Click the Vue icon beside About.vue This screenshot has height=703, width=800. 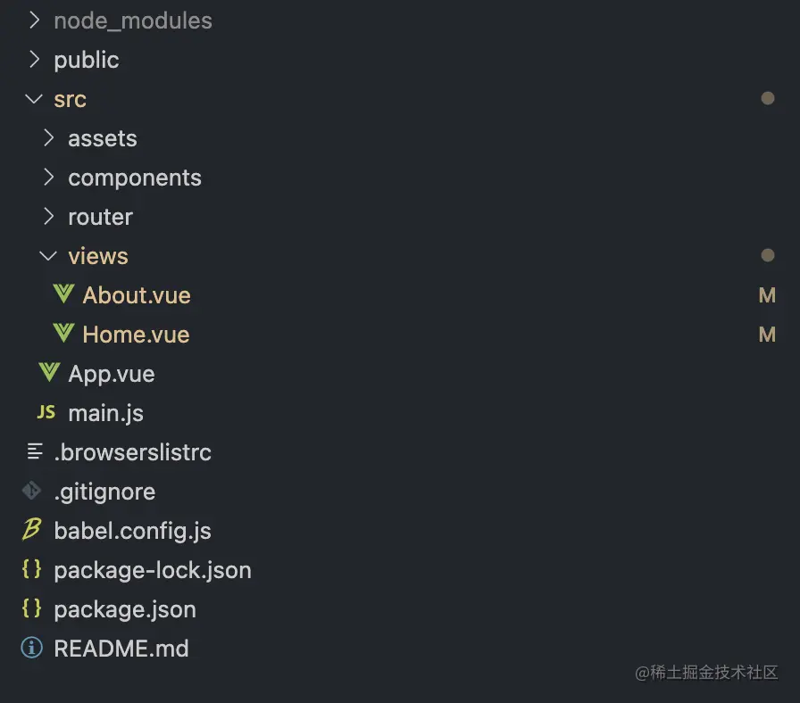pos(63,294)
